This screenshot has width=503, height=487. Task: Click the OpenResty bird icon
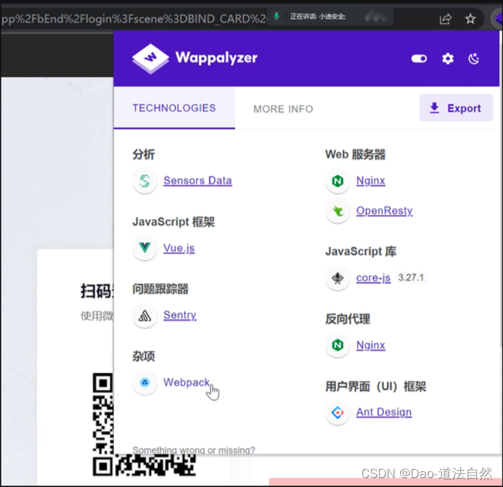click(x=338, y=211)
